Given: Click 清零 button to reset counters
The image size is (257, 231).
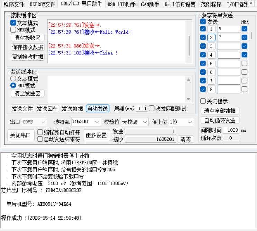Looking at the screenshot, I should pos(186,139).
